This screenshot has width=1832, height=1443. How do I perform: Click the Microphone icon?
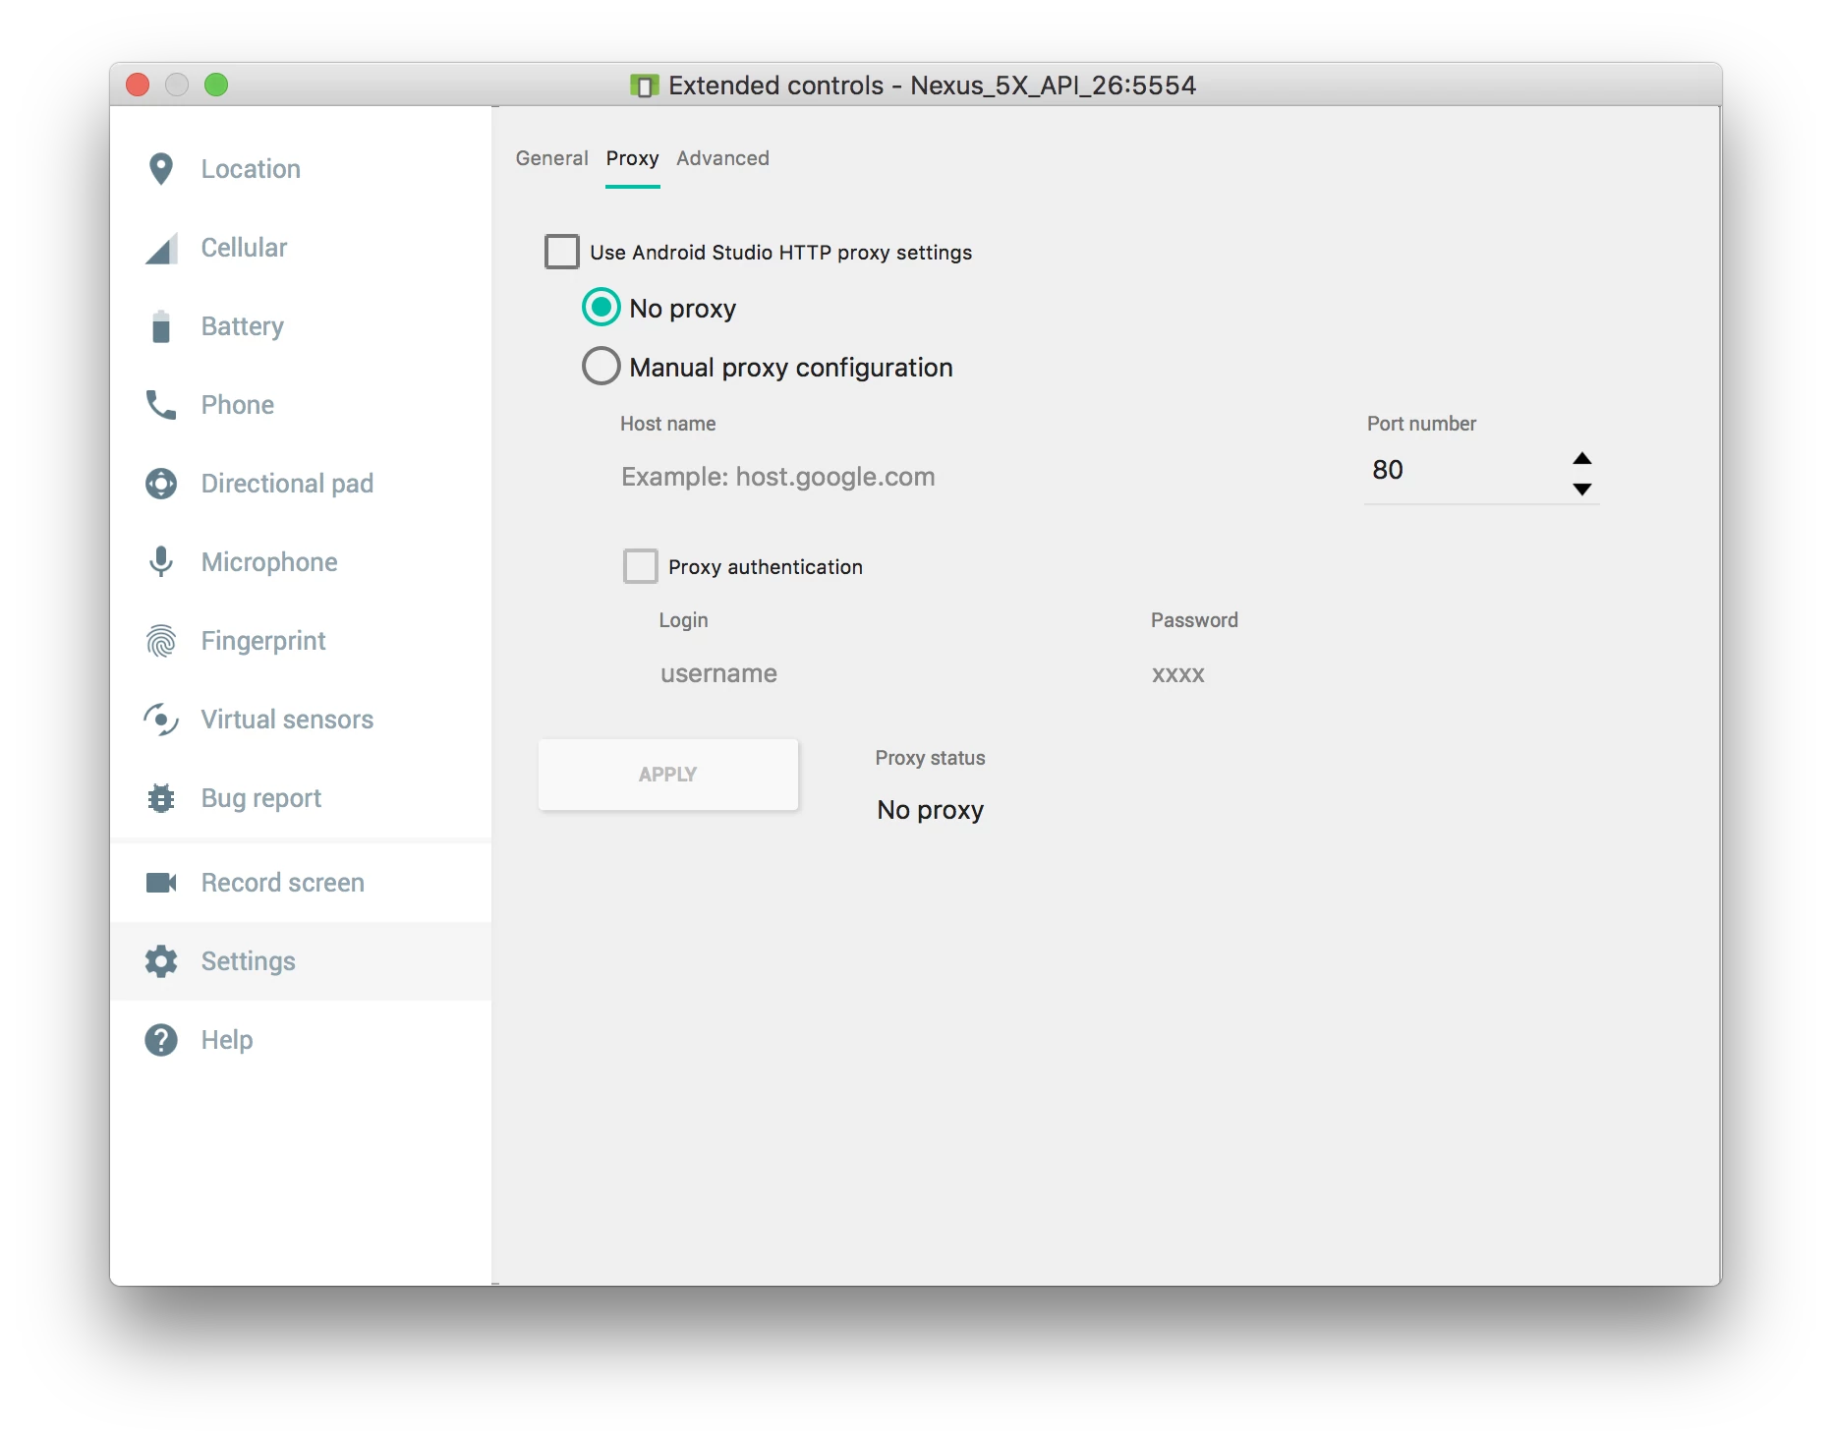(x=161, y=562)
